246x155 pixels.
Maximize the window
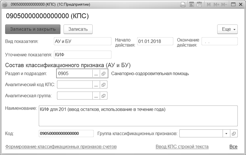pos(233,5)
